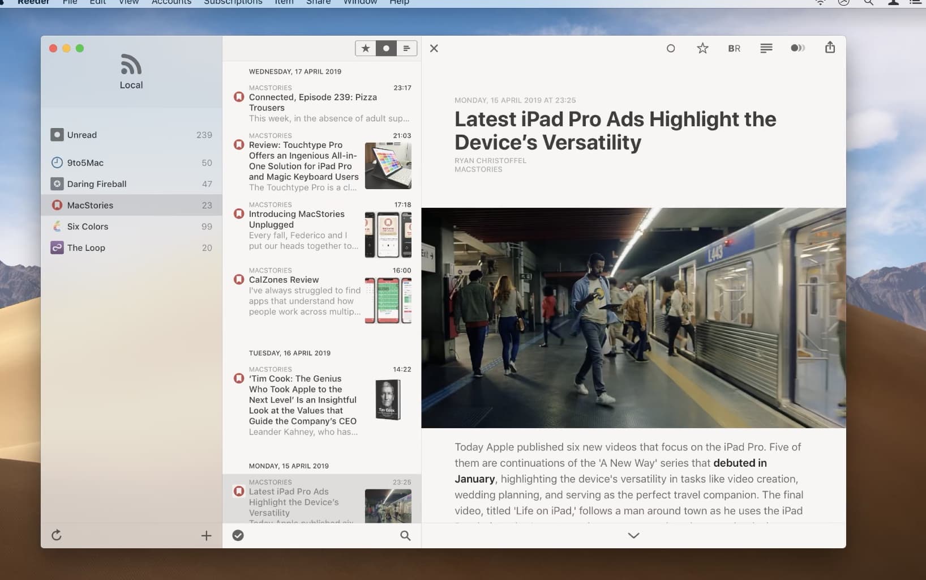Click the train station article image
Image resolution: width=926 pixels, height=580 pixels.
pos(633,318)
